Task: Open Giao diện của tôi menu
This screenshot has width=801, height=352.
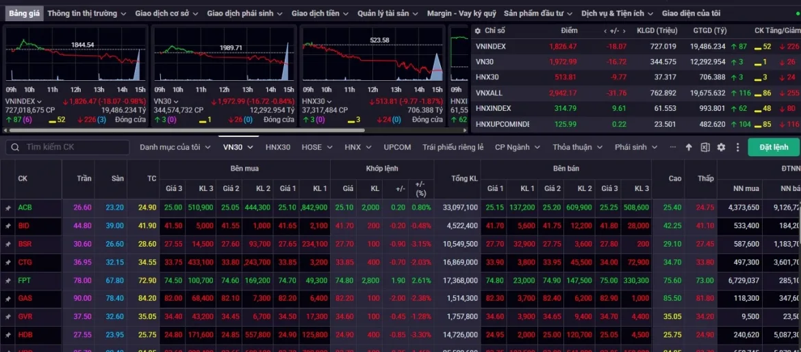Action: click(x=691, y=13)
